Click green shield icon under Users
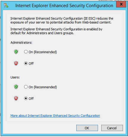 point(16,87)
